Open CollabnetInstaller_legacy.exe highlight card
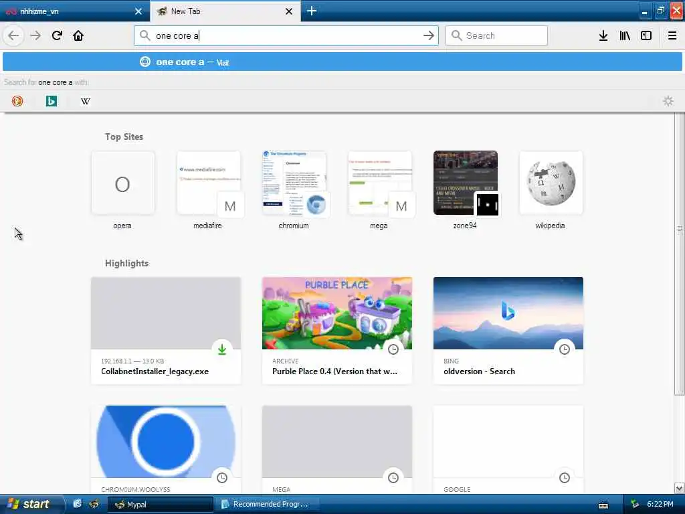Screen dimensions: 685x514 pos(166,331)
